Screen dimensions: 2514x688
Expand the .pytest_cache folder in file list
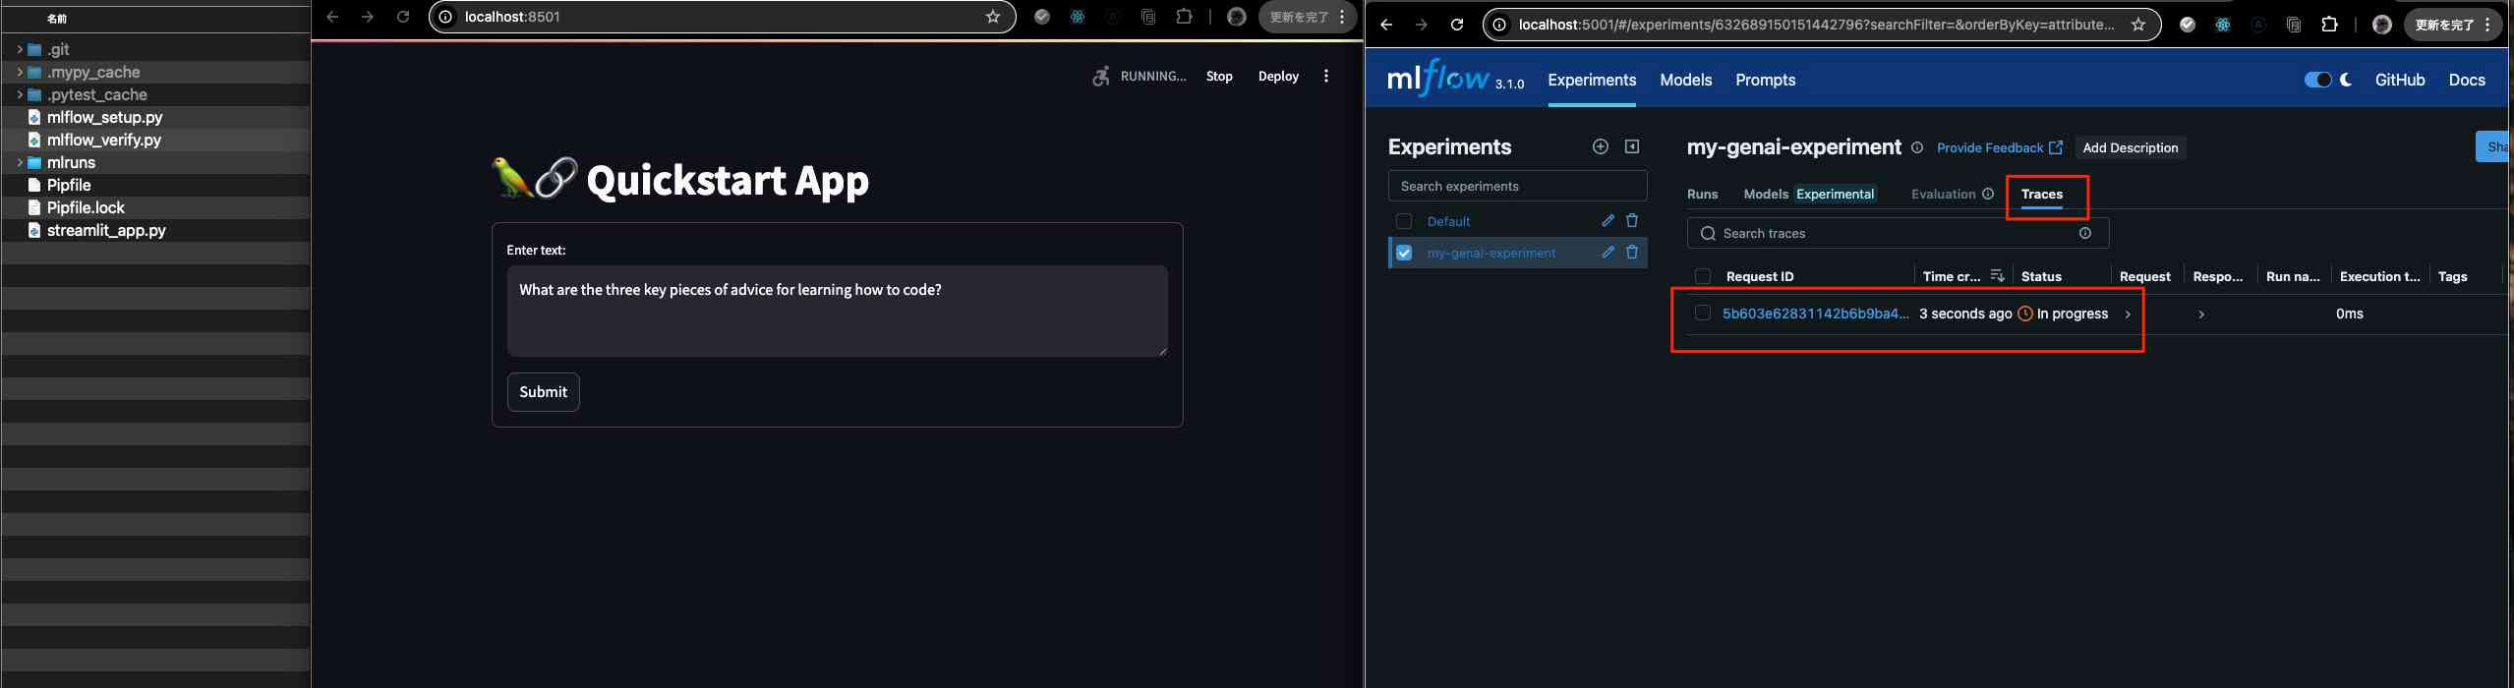(x=20, y=94)
